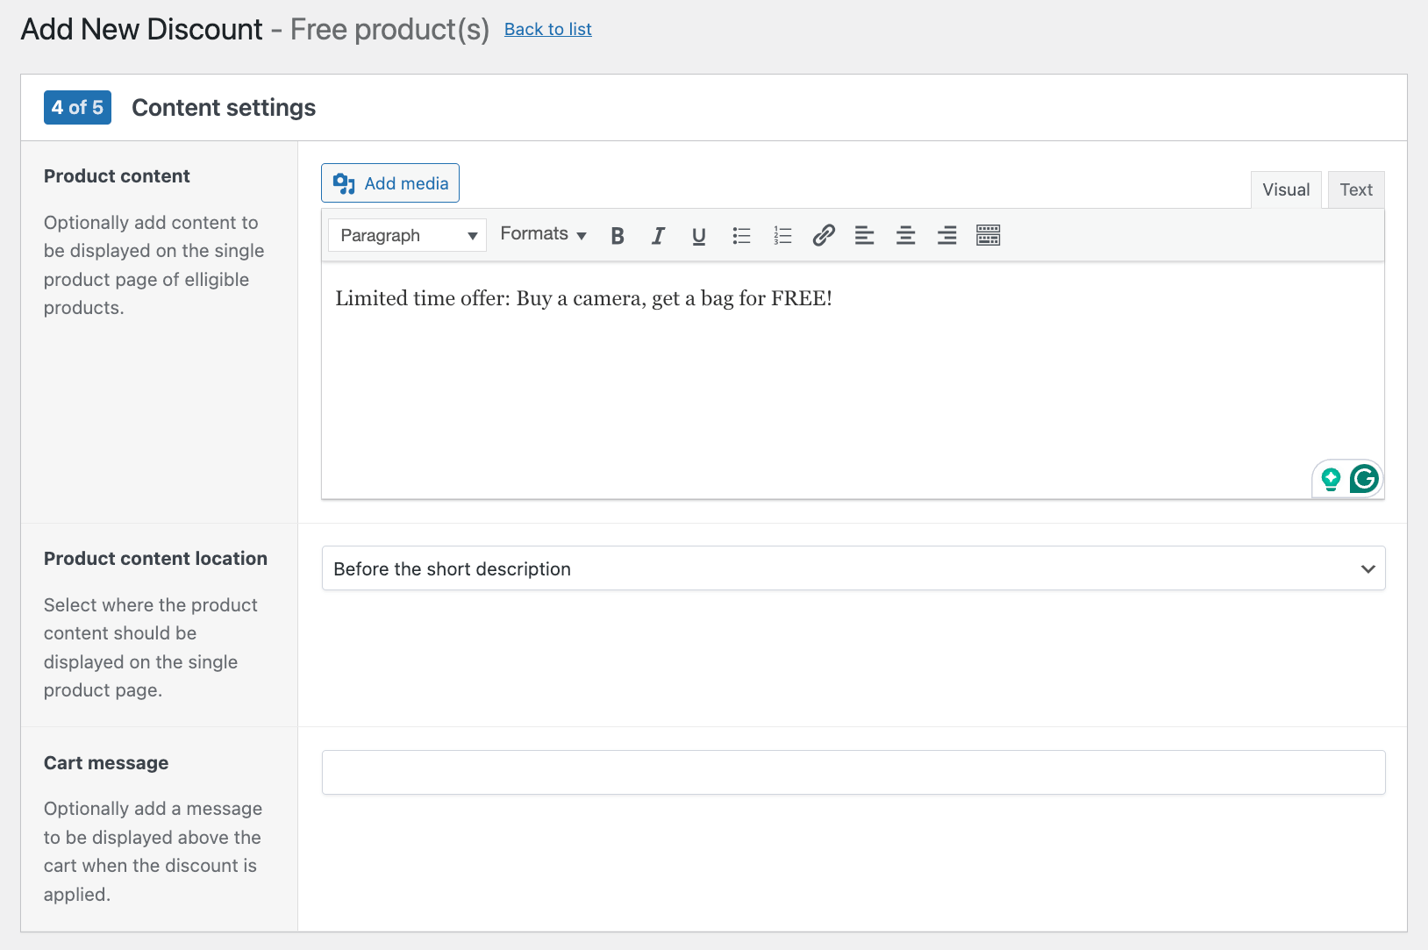Select the Visual editor tab
Viewport: 1428px width, 950px height.
pyautogui.click(x=1285, y=189)
